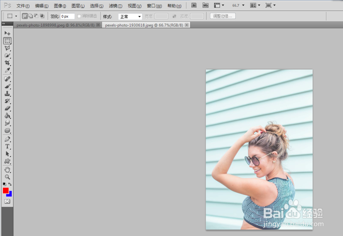
Task: Click the woman photo on canvas
Action: [x=259, y=149]
